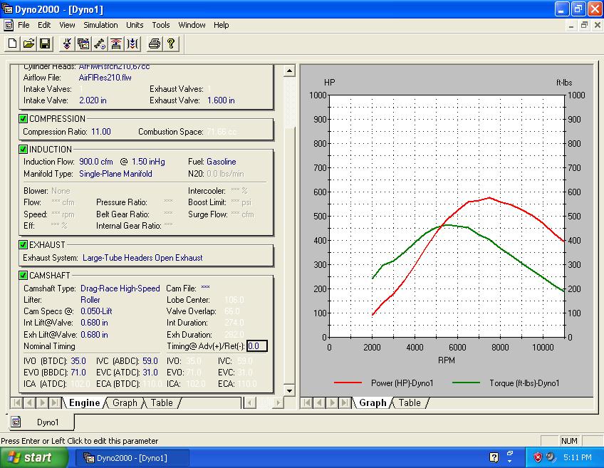Click the Windows start button
604x468 pixels.
pos(34,457)
